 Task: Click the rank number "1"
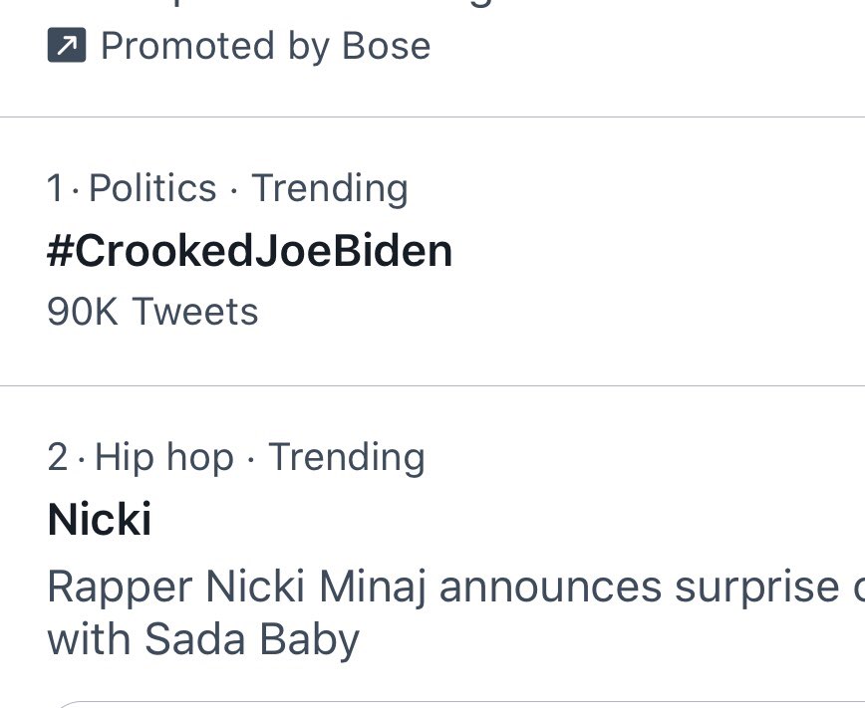[x=56, y=188]
